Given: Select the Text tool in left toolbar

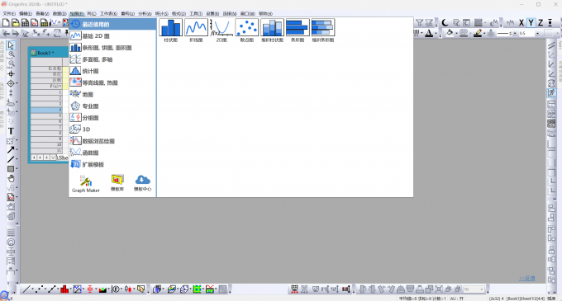Looking at the screenshot, I should tap(11, 131).
